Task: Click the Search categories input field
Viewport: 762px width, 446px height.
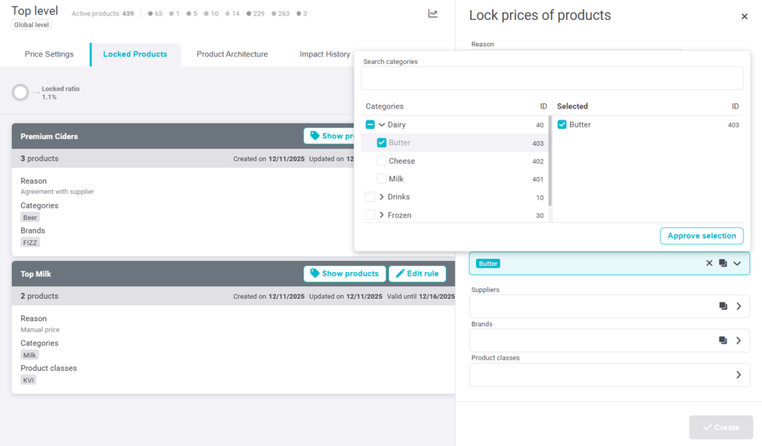Action: (x=551, y=78)
